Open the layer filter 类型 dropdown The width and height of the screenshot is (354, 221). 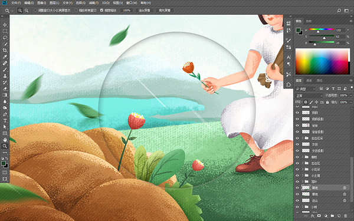306,88
